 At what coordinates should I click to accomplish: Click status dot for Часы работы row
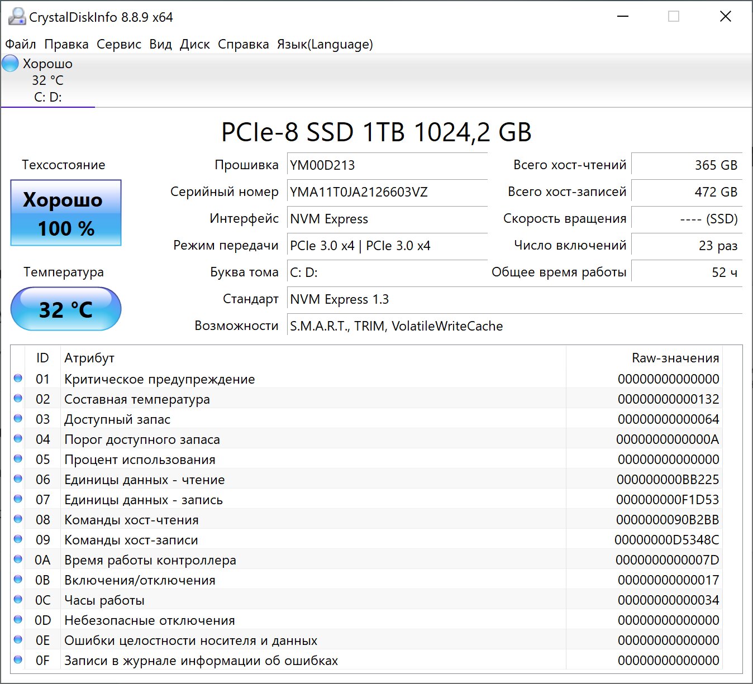coord(18,600)
